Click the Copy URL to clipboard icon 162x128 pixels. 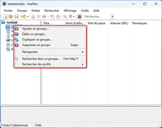tap(52, 17)
